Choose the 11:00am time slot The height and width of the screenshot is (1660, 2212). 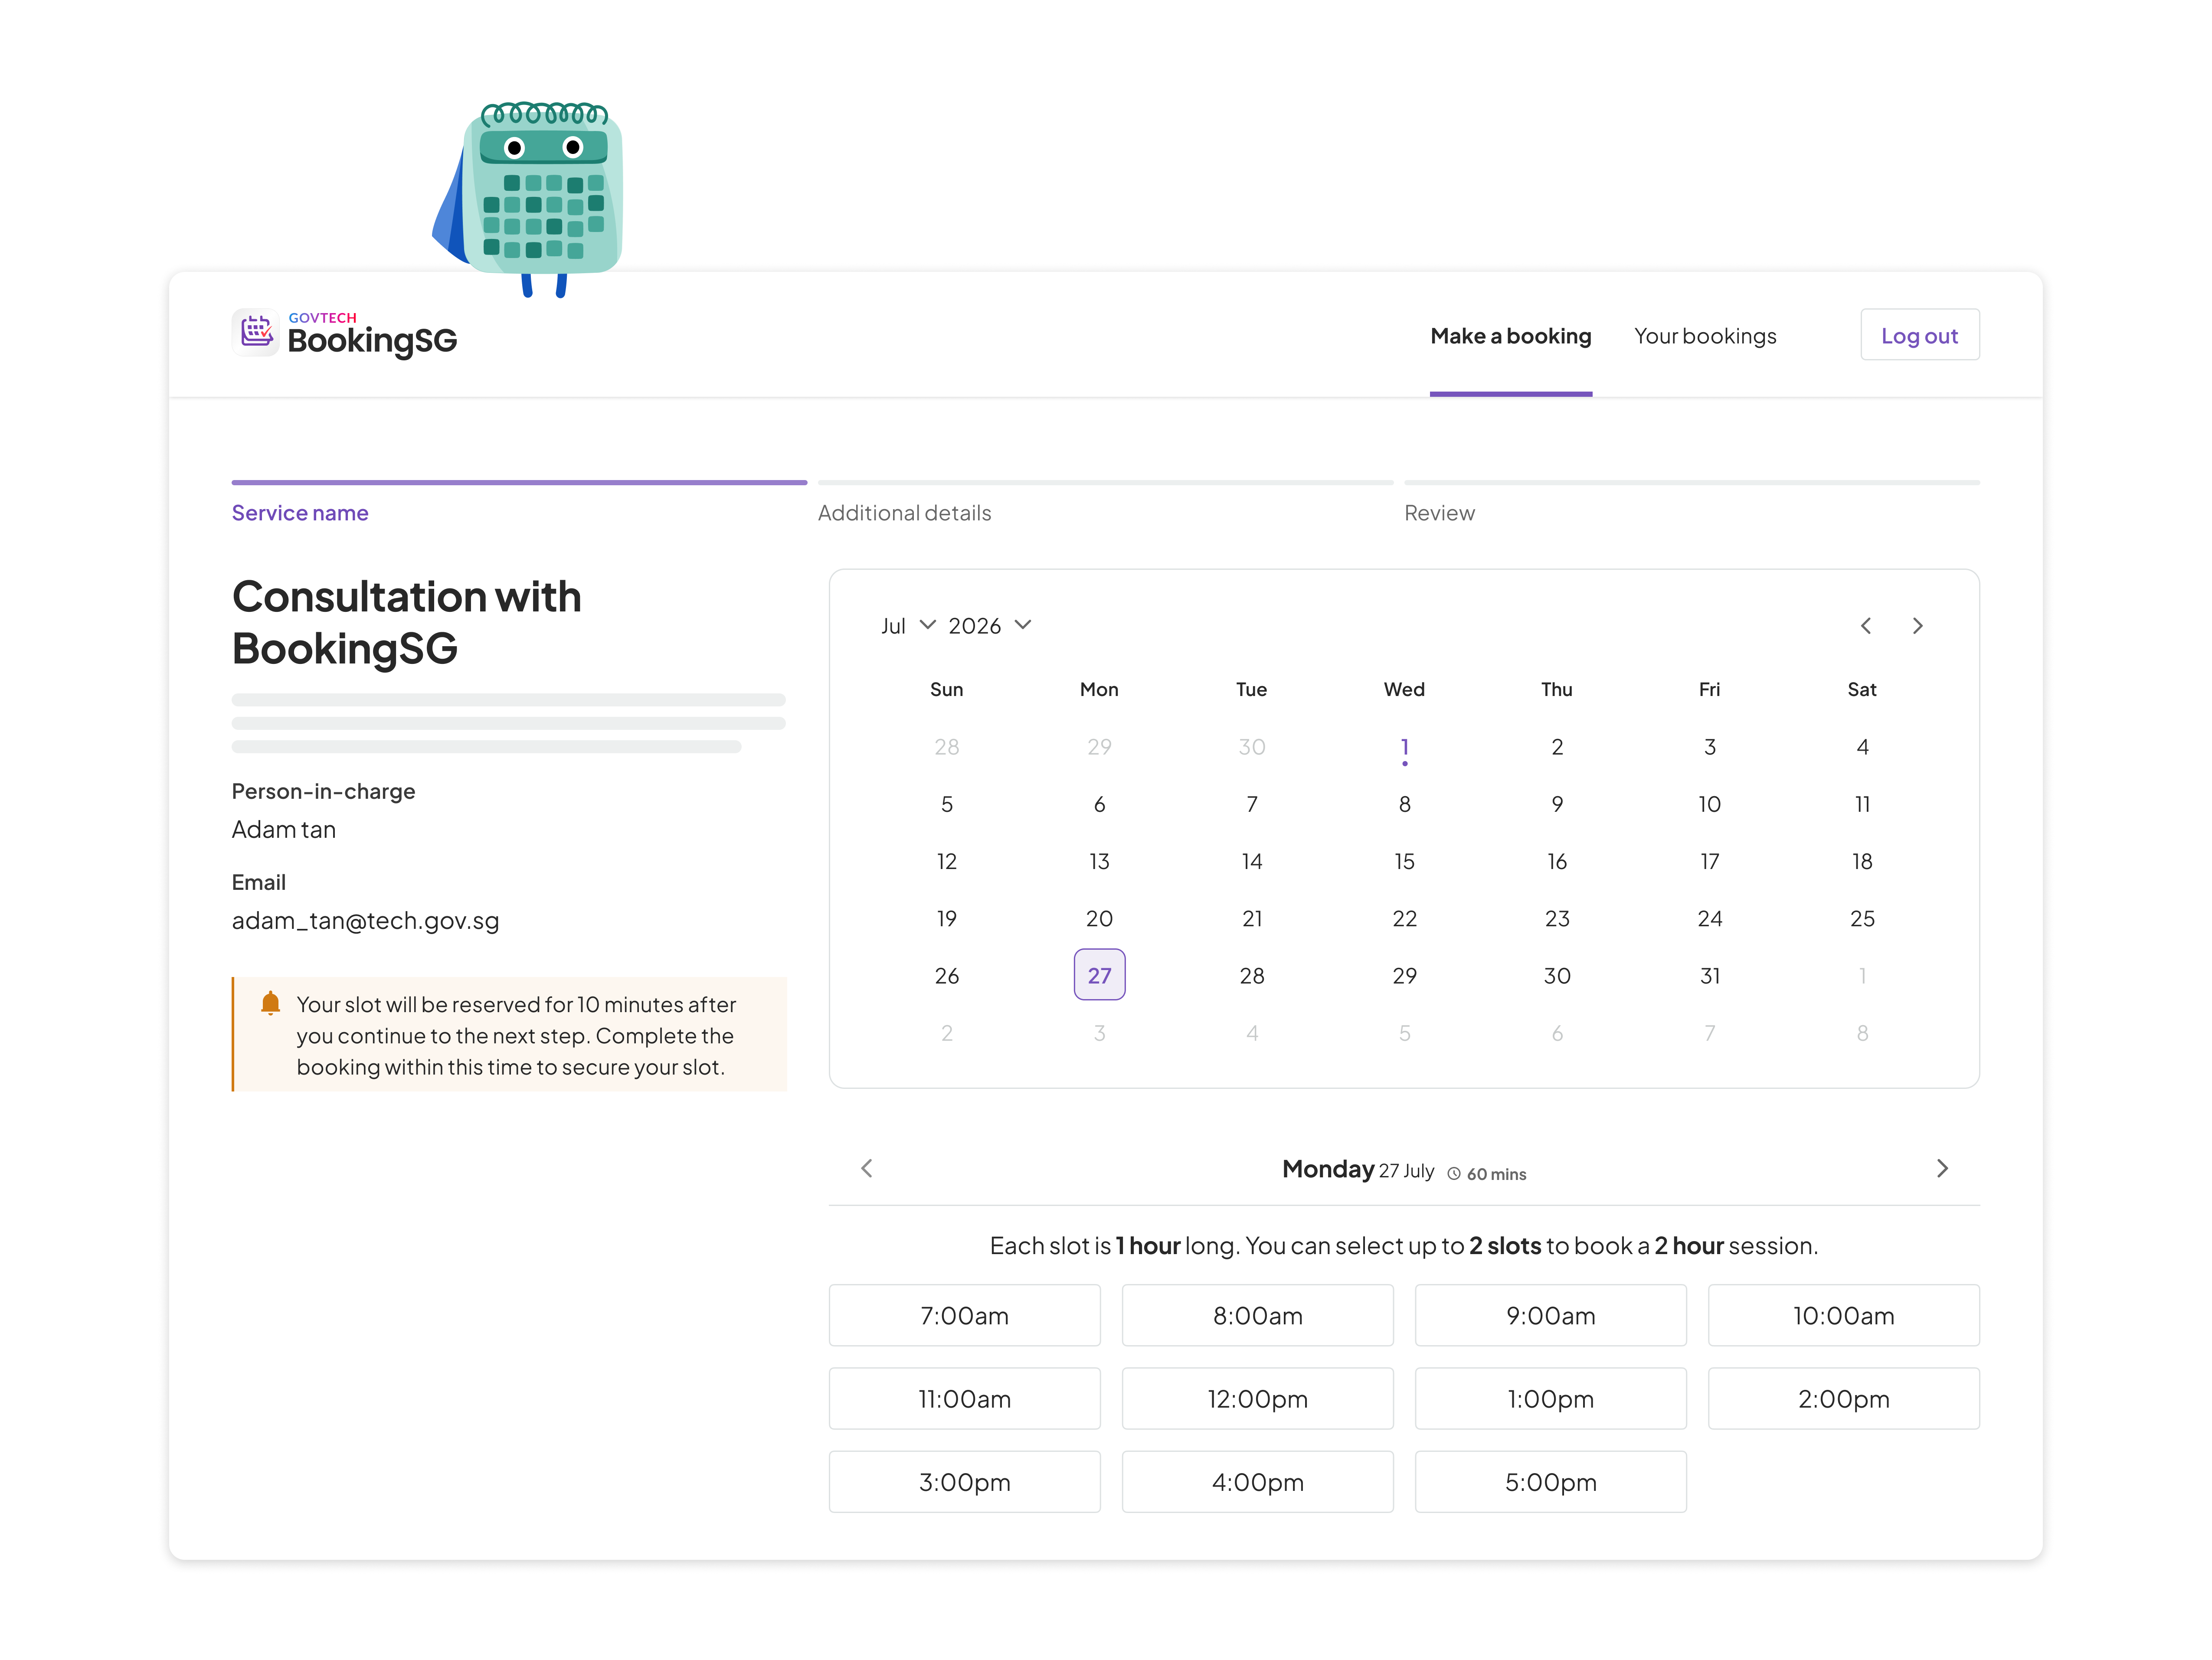(964, 1398)
